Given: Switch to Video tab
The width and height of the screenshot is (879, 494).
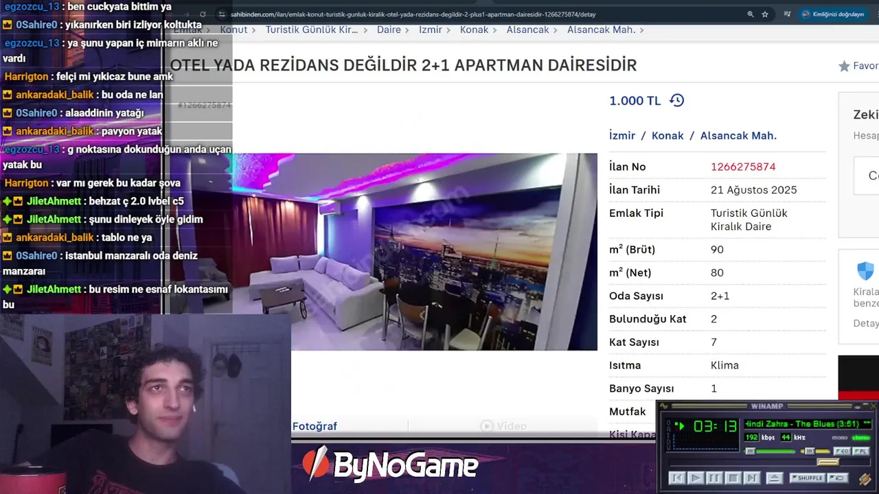Looking at the screenshot, I should tap(505, 426).
